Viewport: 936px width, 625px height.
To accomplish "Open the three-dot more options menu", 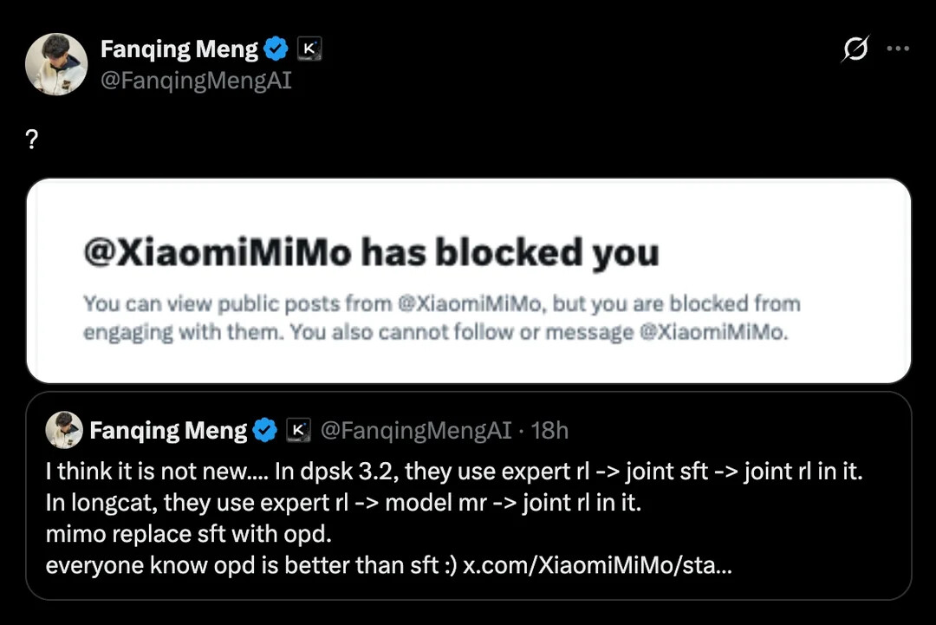I will point(898,49).
